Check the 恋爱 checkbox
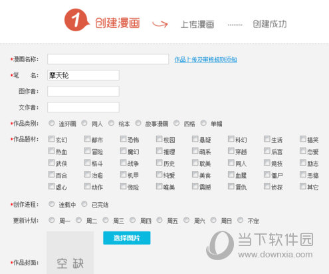The image size is (329, 274). [x=303, y=151]
